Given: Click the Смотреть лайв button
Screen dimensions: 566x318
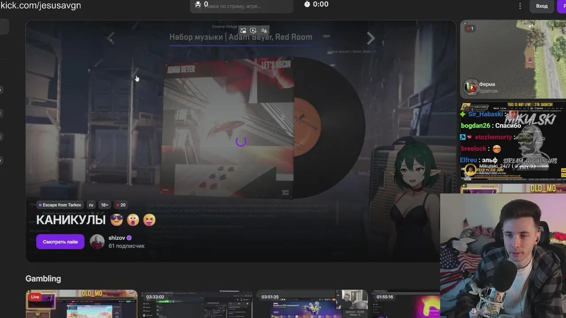Looking at the screenshot, I should pos(60,242).
